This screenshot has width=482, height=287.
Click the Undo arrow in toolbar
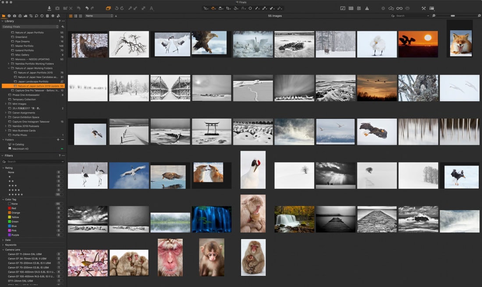tap(87, 8)
